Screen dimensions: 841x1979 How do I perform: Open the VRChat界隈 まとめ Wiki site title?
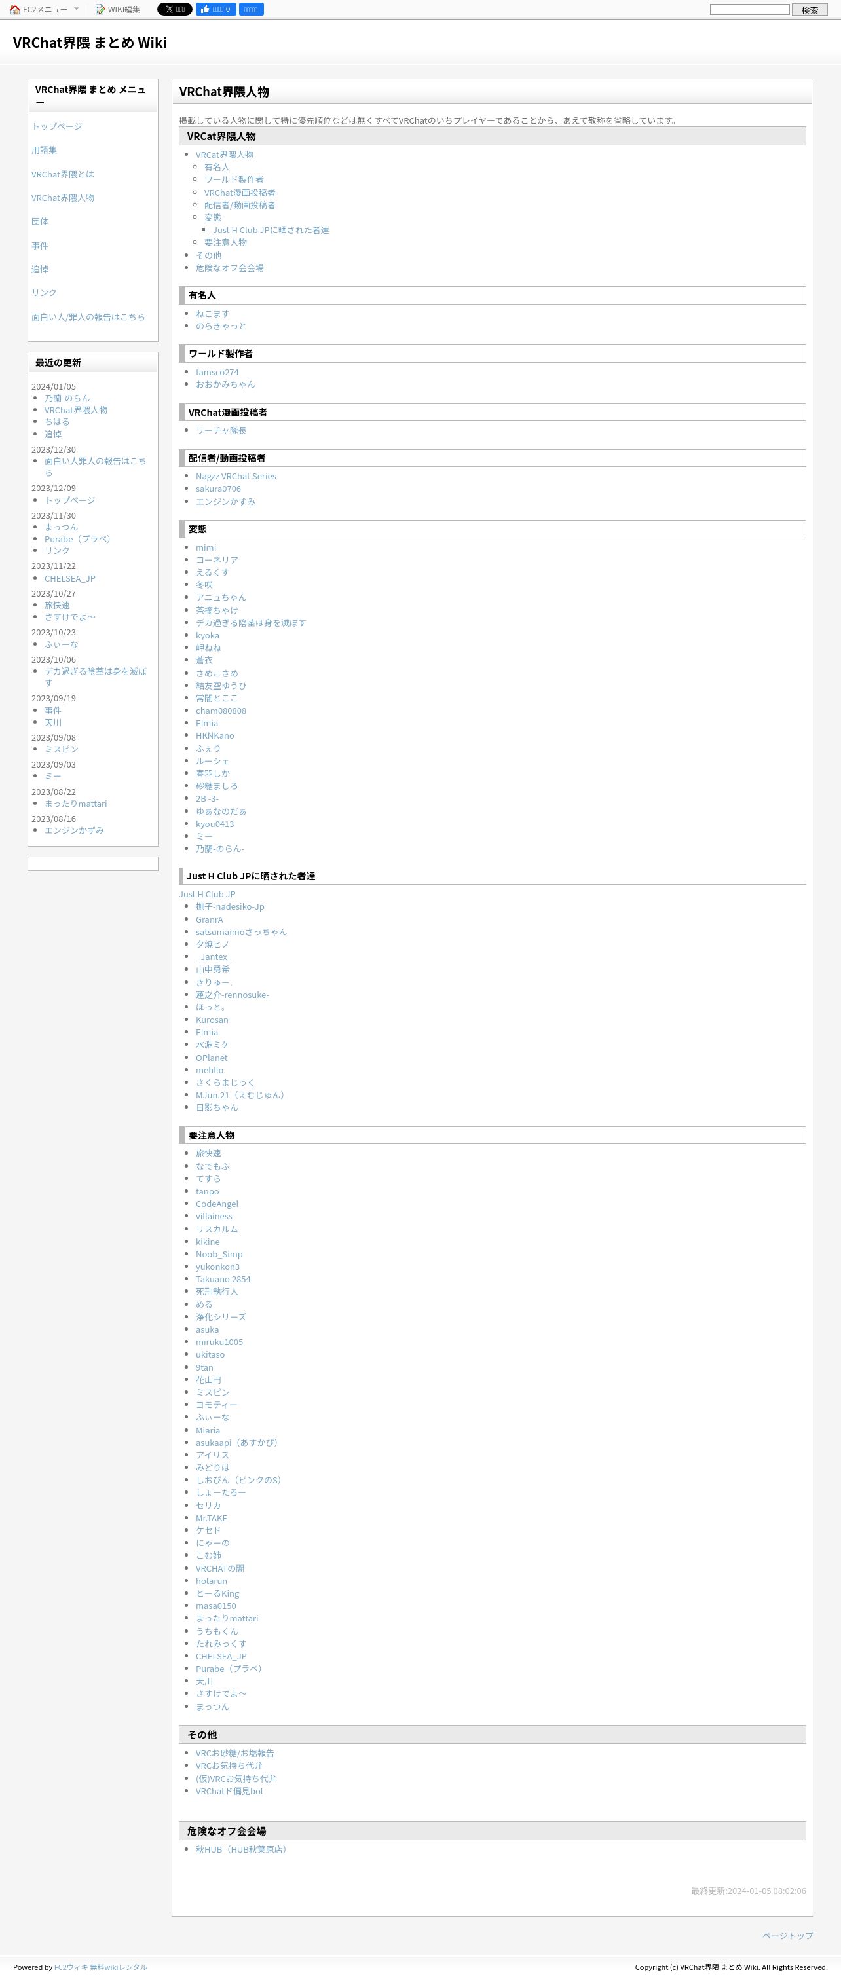tap(90, 43)
